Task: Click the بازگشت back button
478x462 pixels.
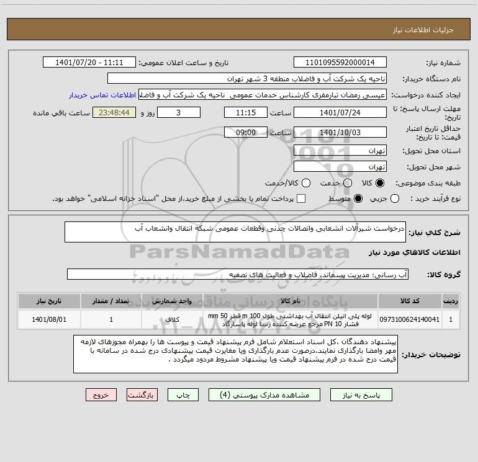Action: [x=142, y=395]
